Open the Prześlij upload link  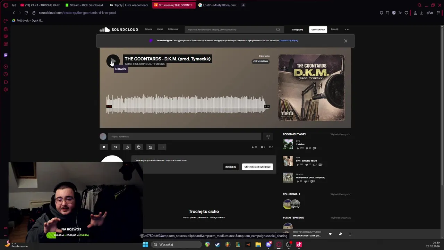[334, 29]
